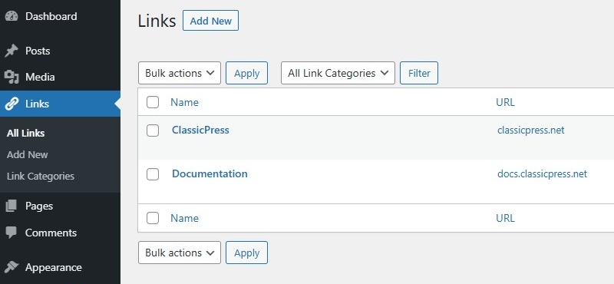Open the All Link Categories dropdown
This screenshot has height=284, width=614.
(338, 73)
